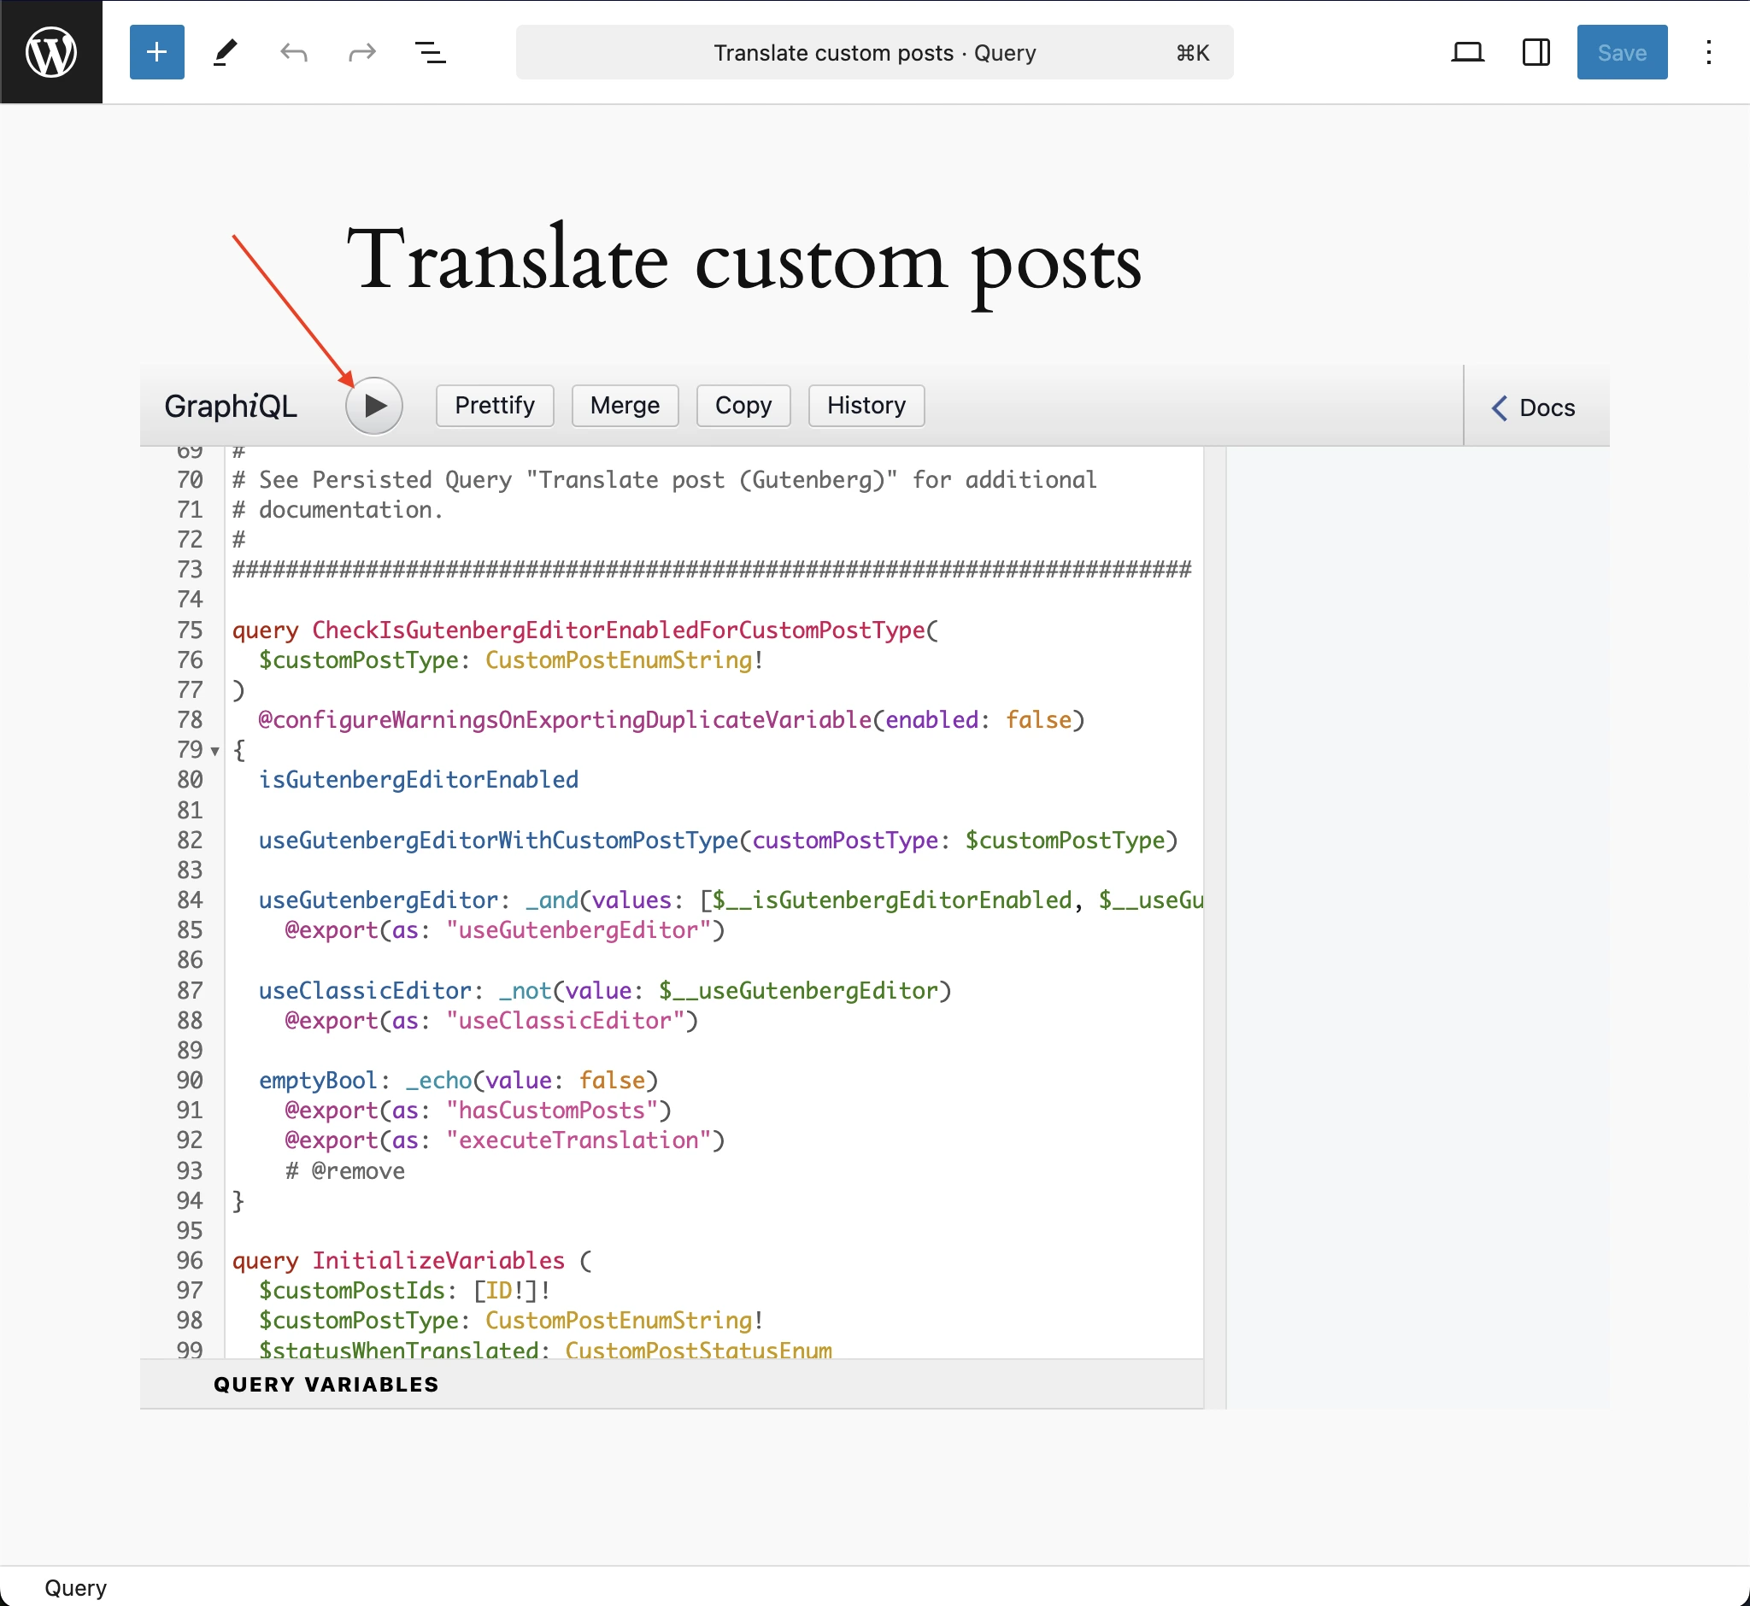Click the command search bar shortcut
1750x1606 pixels.
1196,52
